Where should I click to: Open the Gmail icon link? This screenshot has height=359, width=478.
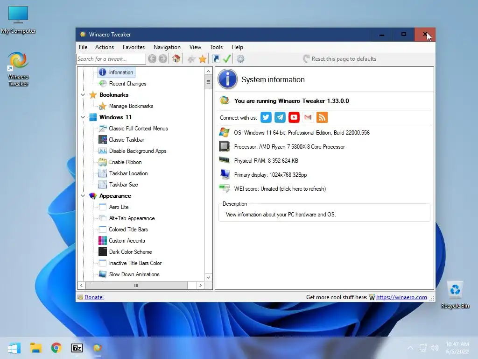(308, 117)
